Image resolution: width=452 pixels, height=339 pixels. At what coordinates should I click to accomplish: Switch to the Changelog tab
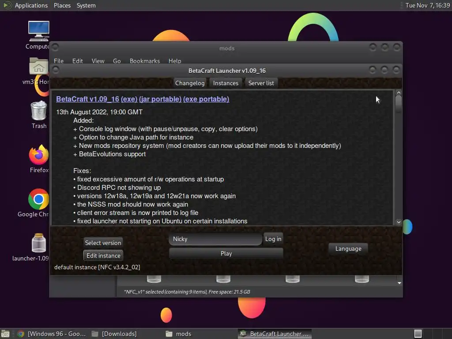tap(190, 83)
